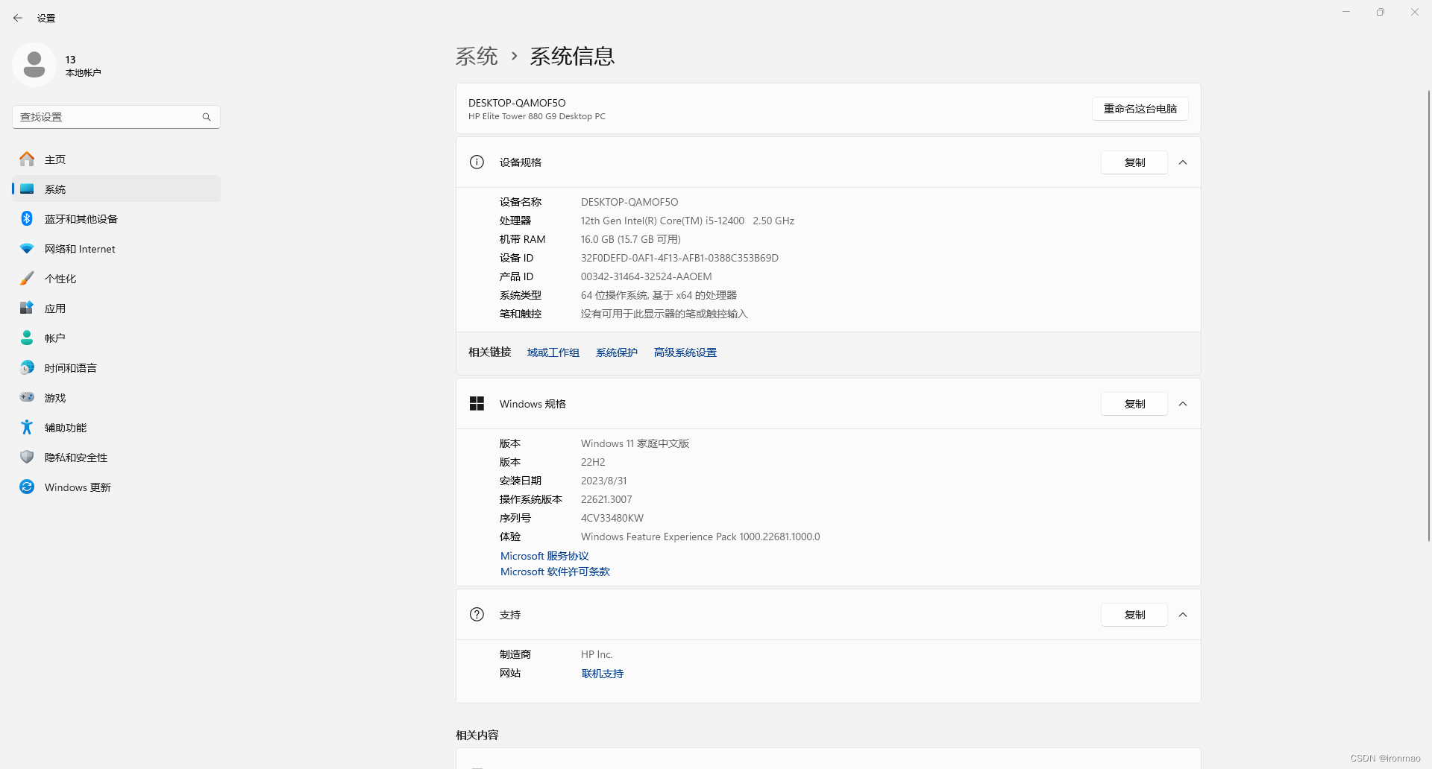The width and height of the screenshot is (1432, 769).
Task: Open 隐私和安全性 settings in the sidebar
Action: click(116, 457)
